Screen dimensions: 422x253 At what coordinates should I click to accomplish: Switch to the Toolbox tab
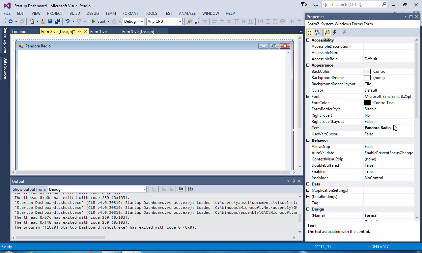pos(19,31)
